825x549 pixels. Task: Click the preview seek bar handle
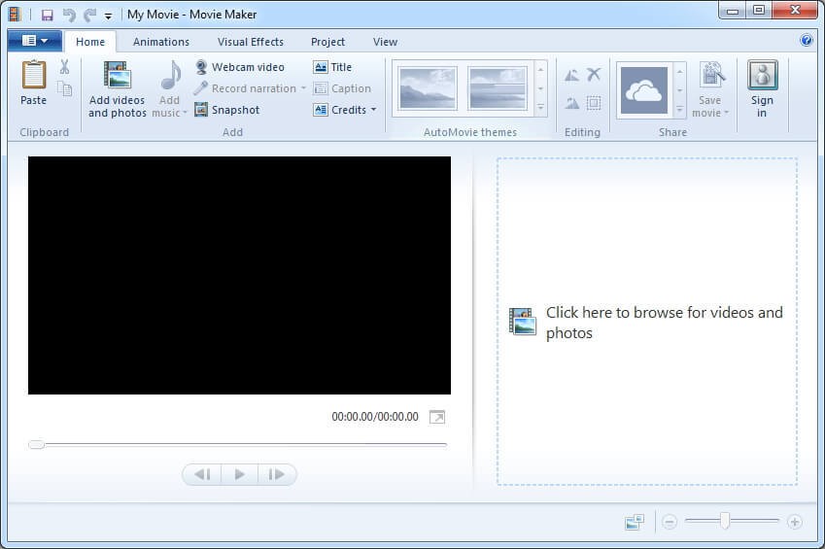[x=36, y=445]
